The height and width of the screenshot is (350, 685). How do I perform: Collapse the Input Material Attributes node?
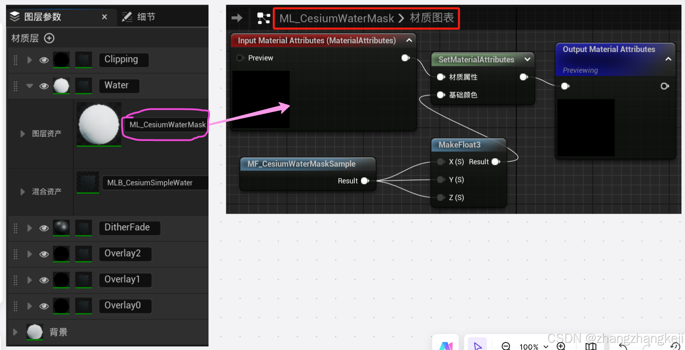pos(409,41)
